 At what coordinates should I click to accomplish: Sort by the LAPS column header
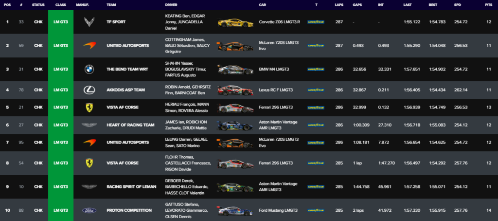pos(339,5)
